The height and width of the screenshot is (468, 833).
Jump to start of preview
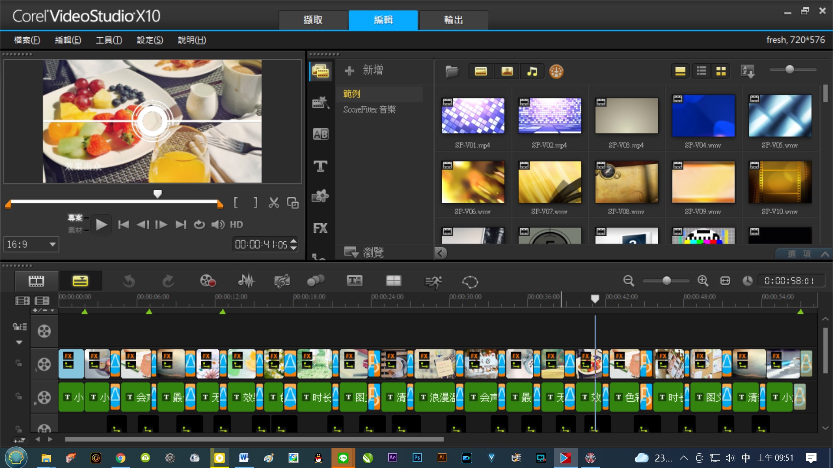124,224
